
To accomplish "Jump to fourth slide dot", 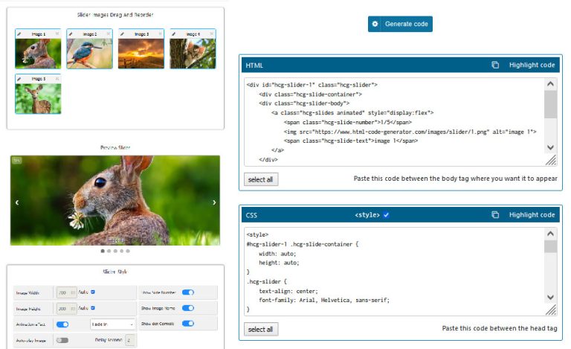I will pyautogui.click(x=122, y=251).
